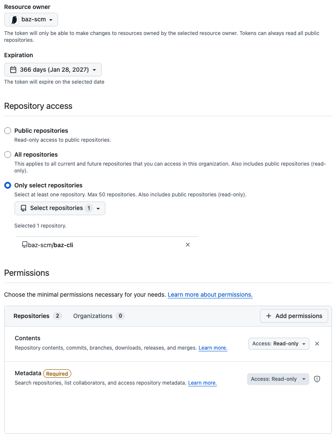This screenshot has height=438, width=335.
Task: Open Contents Access: Read-only dropdown
Action: (x=279, y=344)
